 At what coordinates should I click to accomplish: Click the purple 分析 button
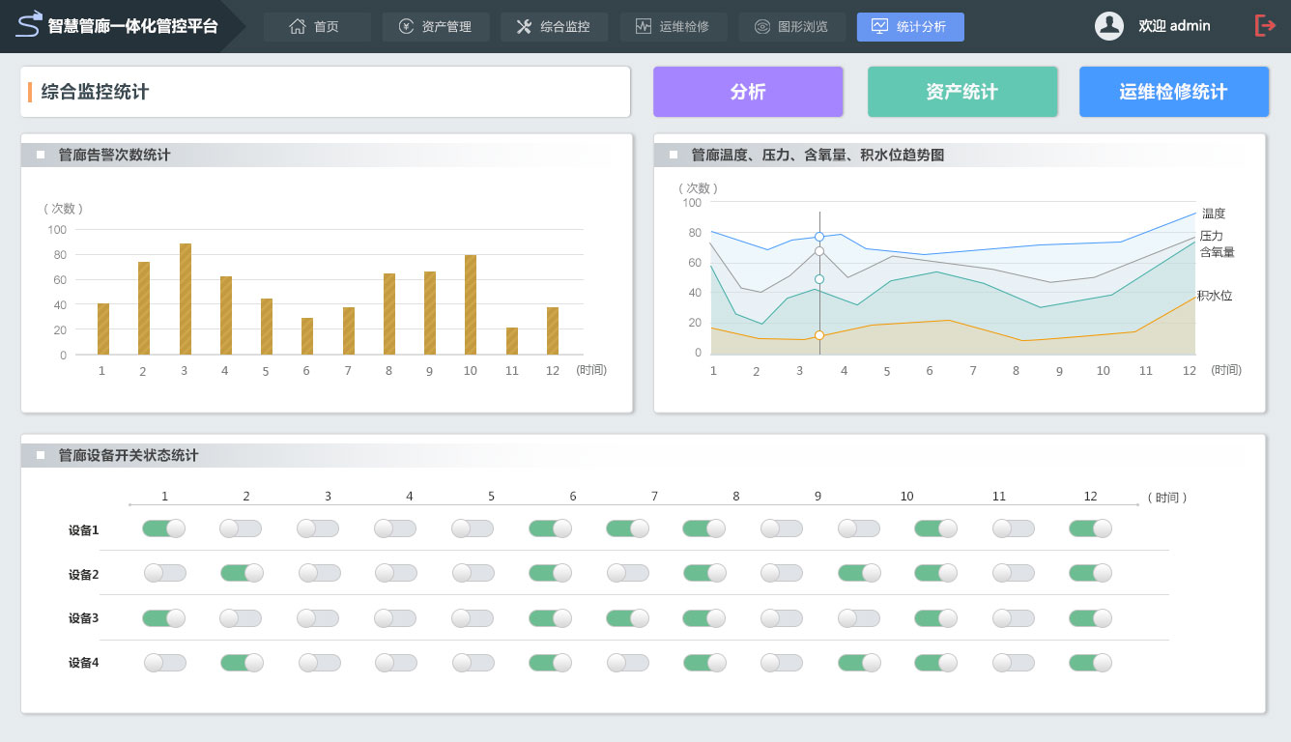[748, 92]
